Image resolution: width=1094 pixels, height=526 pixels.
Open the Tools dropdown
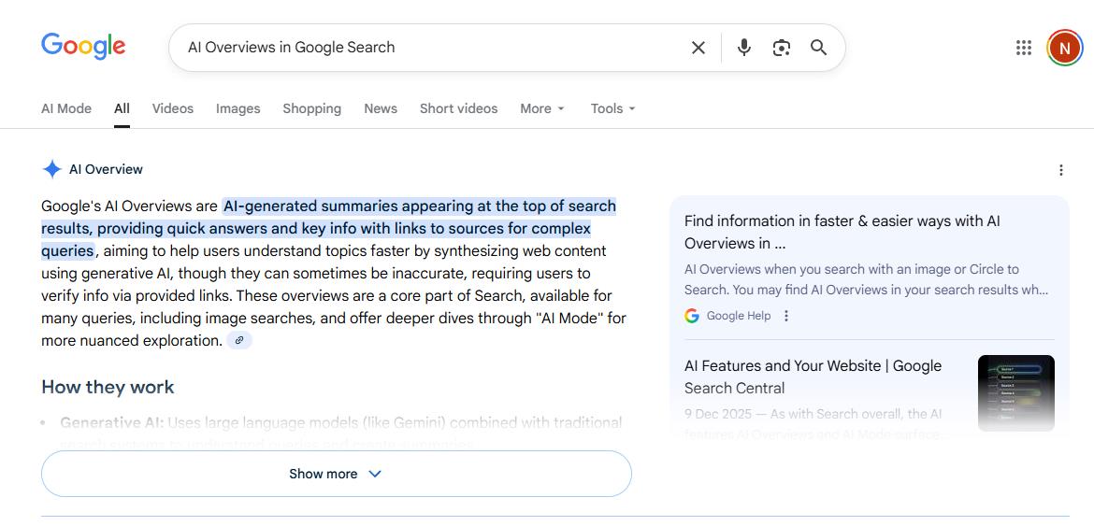click(613, 108)
